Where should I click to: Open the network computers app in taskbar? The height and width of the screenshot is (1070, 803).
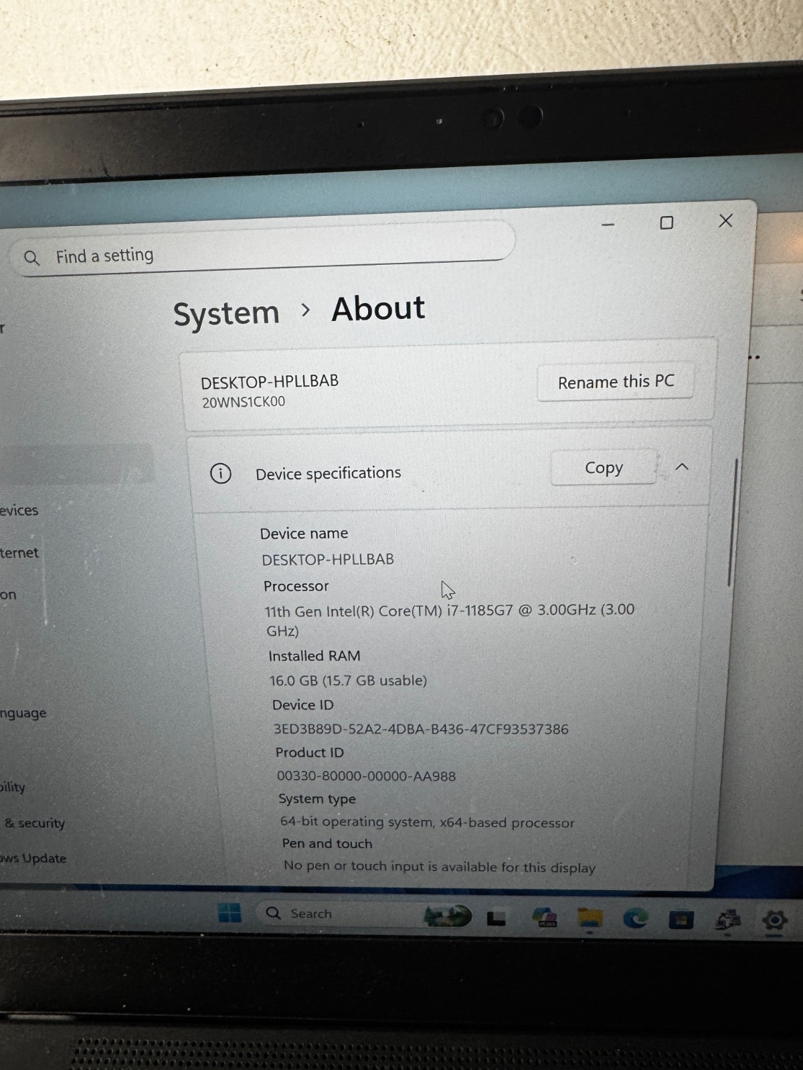pyautogui.click(x=727, y=920)
